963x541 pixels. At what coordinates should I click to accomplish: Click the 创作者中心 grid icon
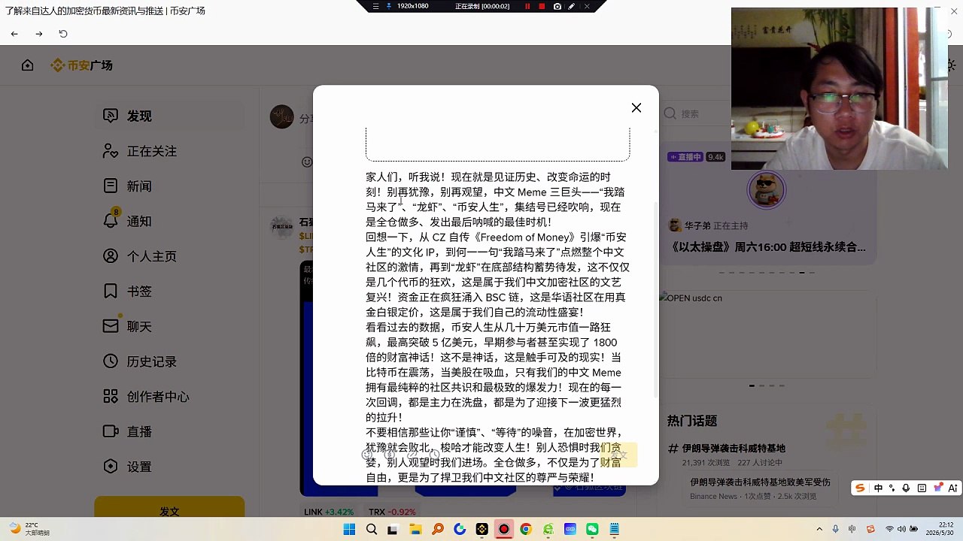coord(111,396)
